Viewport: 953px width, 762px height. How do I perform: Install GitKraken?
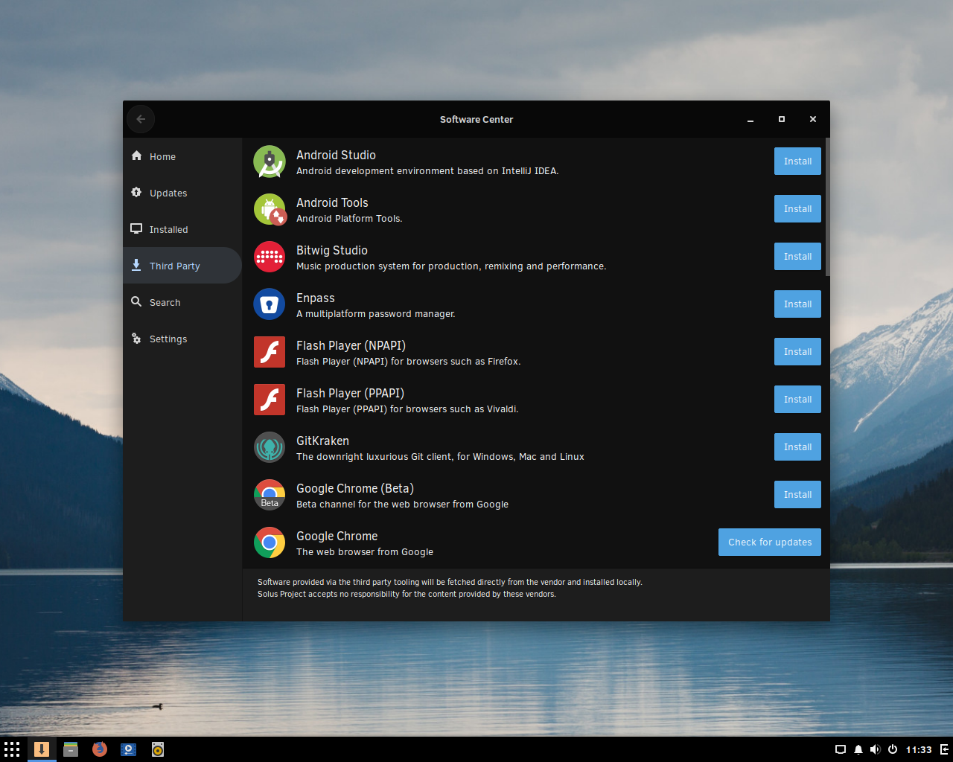click(x=797, y=447)
